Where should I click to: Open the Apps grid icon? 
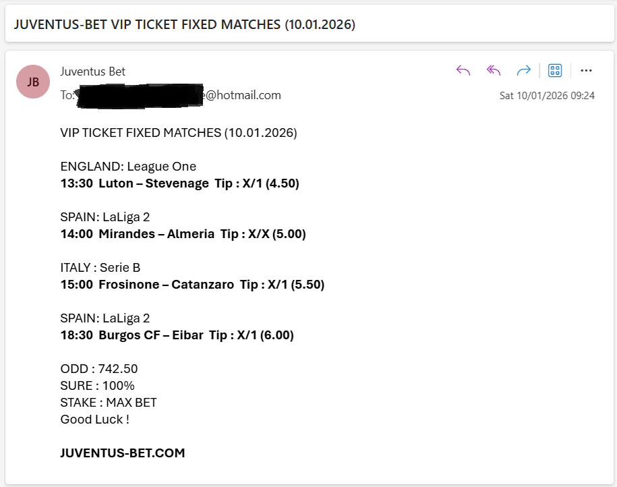tap(554, 69)
